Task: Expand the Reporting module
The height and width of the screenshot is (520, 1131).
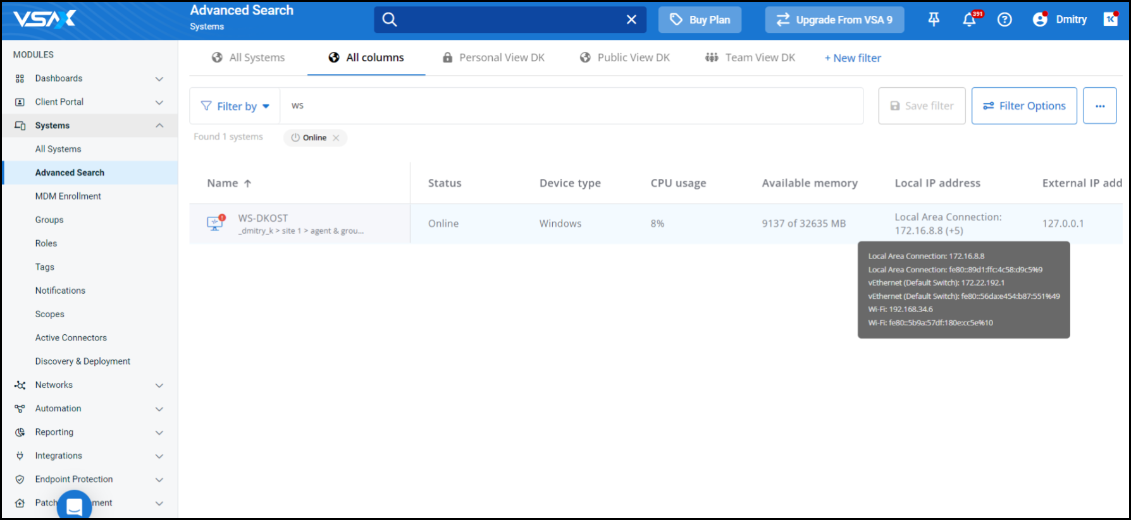Action: [159, 433]
